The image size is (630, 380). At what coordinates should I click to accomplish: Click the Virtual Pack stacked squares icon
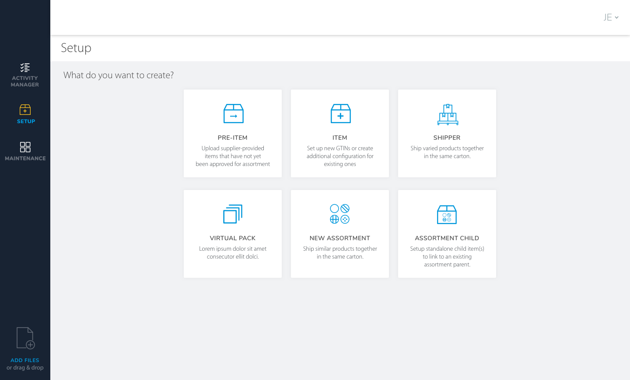(233, 214)
